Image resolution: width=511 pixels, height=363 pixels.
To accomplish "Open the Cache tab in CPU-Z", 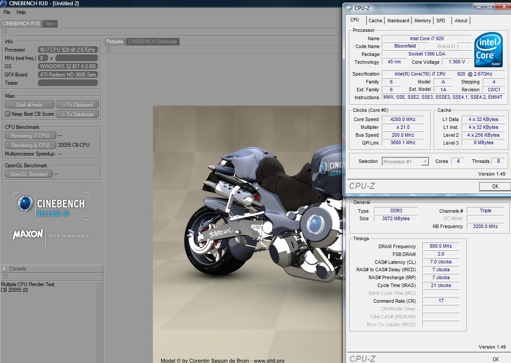I will 375,21.
